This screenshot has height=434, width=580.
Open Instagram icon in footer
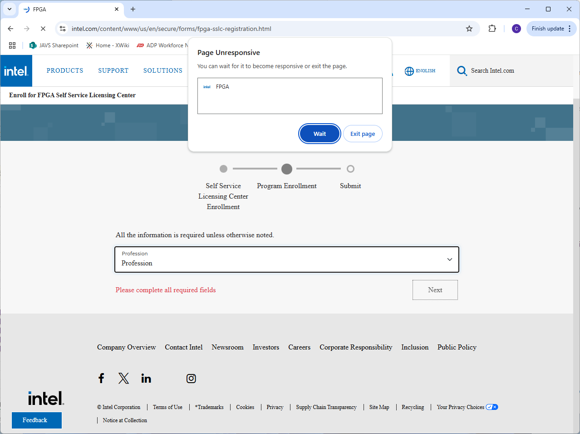point(191,378)
